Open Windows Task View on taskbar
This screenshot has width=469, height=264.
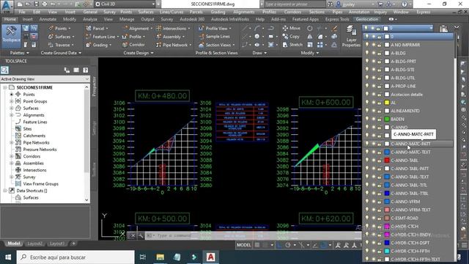click(143, 257)
